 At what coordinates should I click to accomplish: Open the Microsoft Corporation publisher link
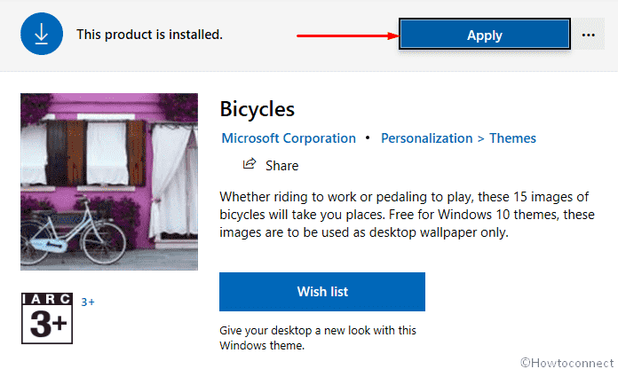[x=289, y=138]
